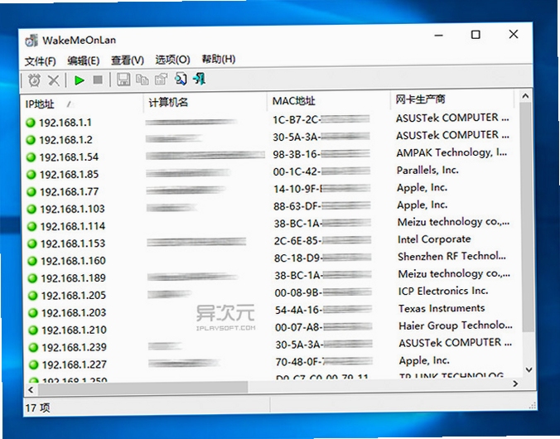
Task: Click the Find magnifier toolbar icon
Action: point(181,79)
